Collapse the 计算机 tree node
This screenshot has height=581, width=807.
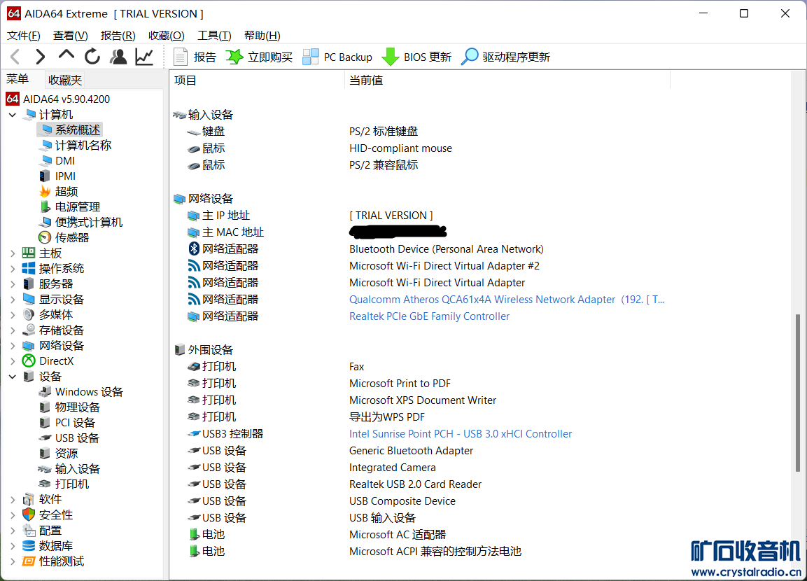click(13, 115)
